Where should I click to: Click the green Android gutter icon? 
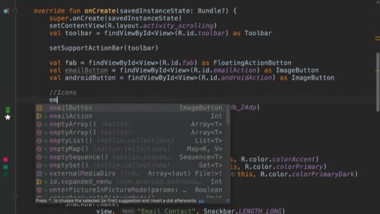8,110
